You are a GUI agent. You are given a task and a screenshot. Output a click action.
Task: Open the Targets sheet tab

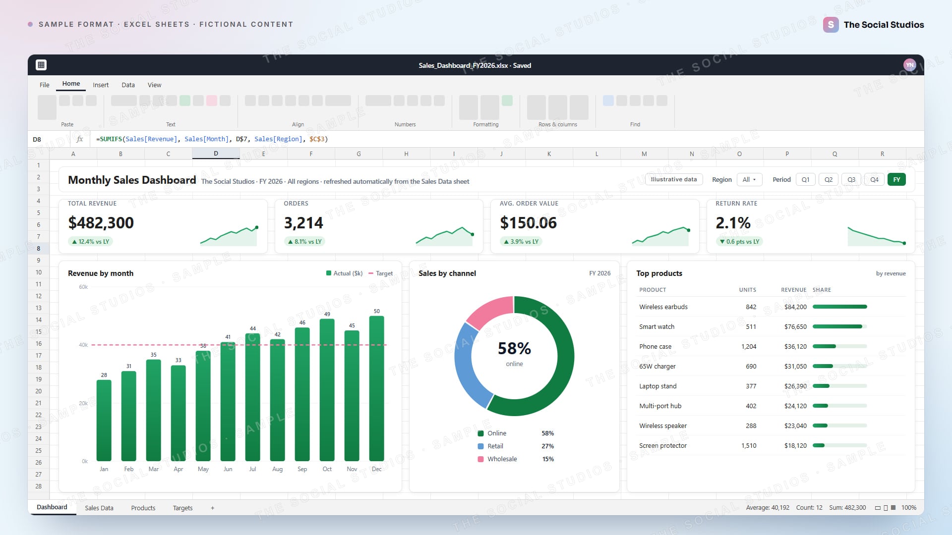(182, 508)
